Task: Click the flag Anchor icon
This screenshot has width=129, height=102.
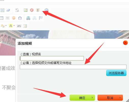Action: pyautogui.click(x=41, y=18)
